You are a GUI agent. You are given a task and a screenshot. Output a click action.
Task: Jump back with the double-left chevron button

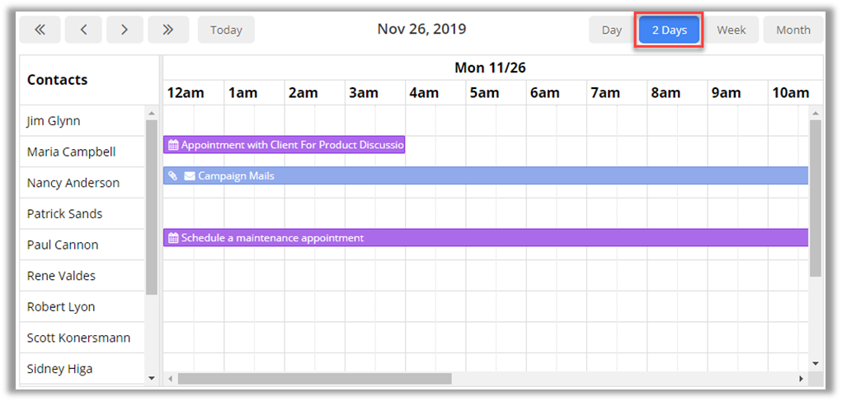pos(40,30)
